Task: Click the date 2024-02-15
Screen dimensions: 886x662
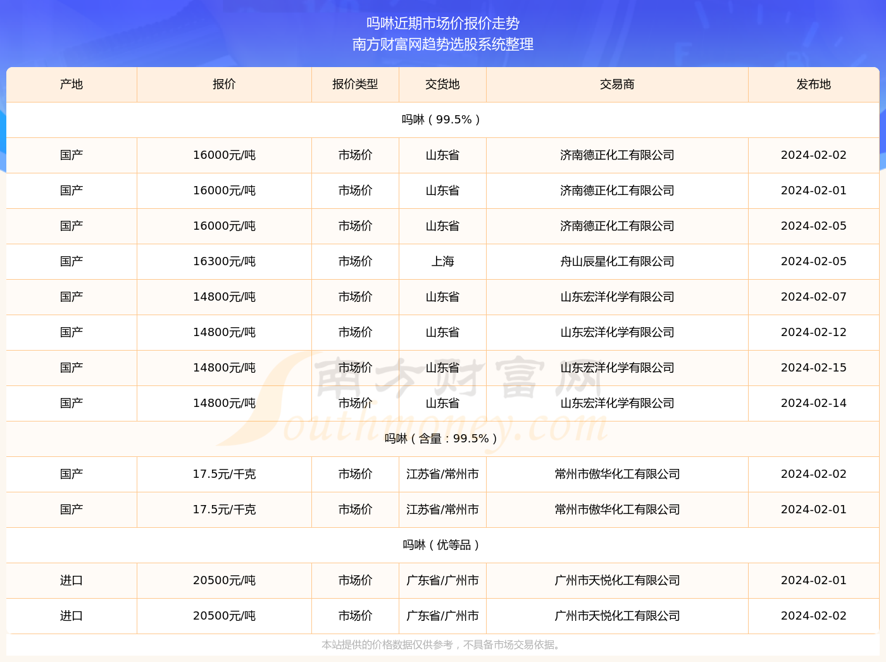Action: [x=814, y=368]
